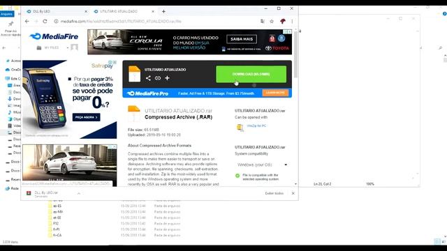Click the Learn More button on the MediaFire Pro banner
This screenshot has width=447, height=251.
[x=275, y=93]
